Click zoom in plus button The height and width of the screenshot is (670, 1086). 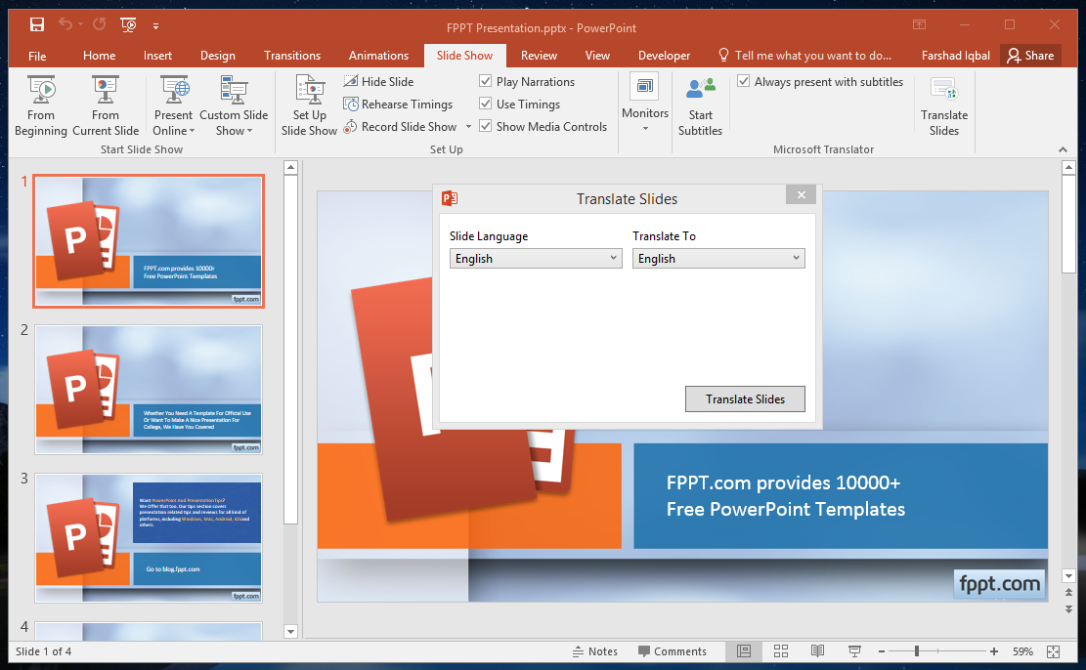994,651
